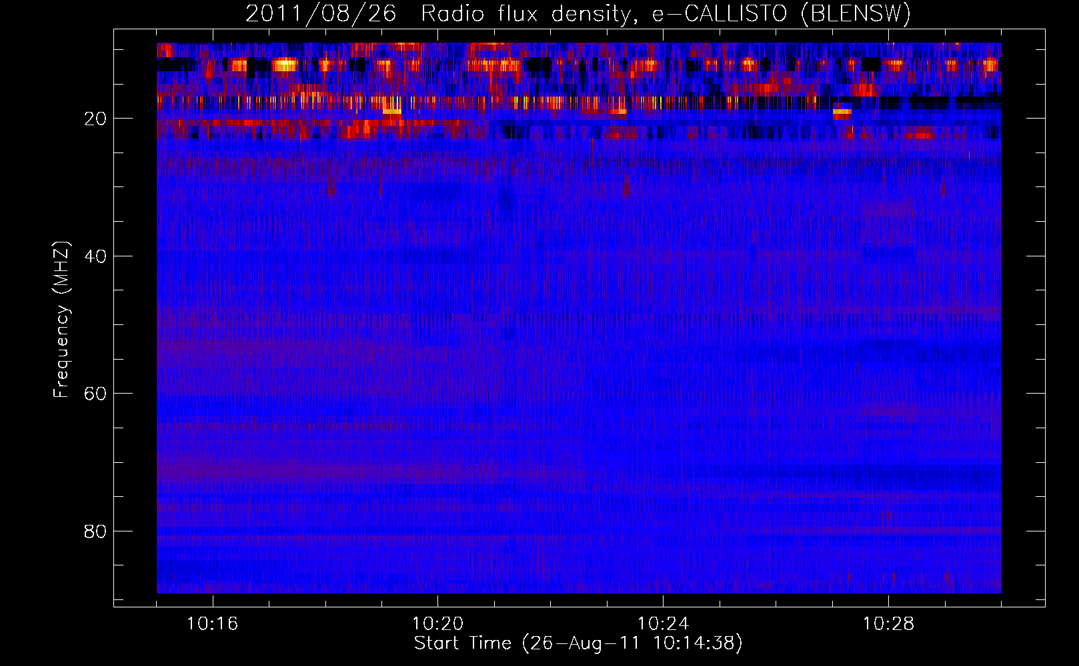Click the 10:20 time tick label

[438, 624]
